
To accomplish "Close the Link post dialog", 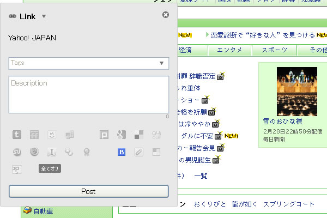I will point(166,15).
